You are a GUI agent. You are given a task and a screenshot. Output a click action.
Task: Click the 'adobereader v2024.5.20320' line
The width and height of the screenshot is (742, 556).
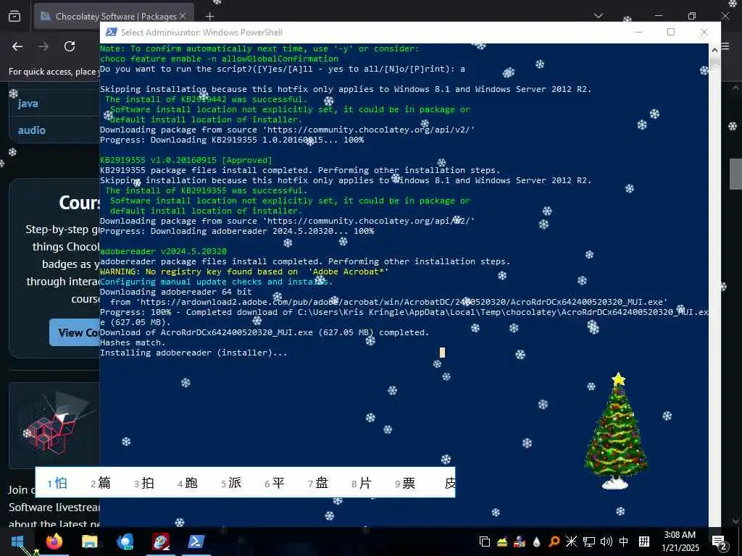pyautogui.click(x=163, y=251)
